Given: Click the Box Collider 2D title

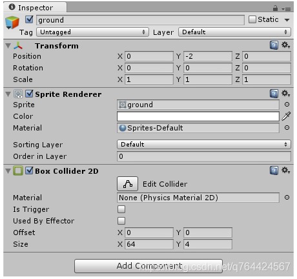Looking at the screenshot, I should point(67,171).
